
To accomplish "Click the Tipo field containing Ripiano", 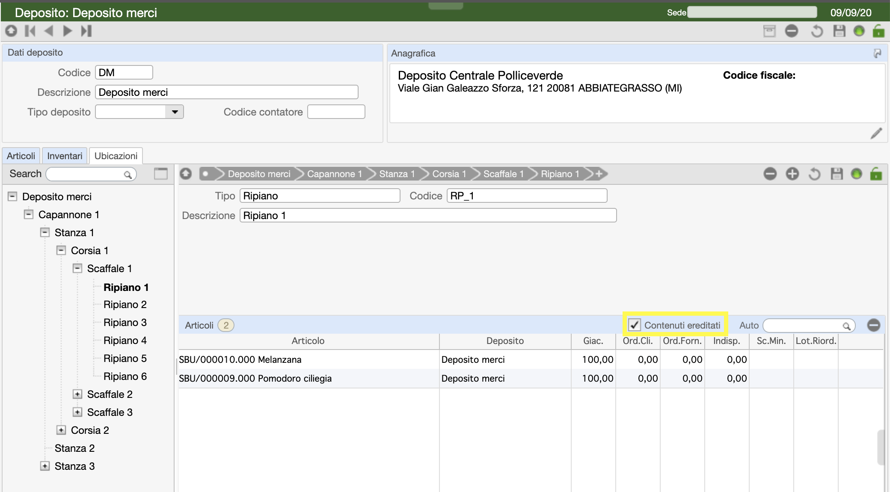I will tap(320, 196).
